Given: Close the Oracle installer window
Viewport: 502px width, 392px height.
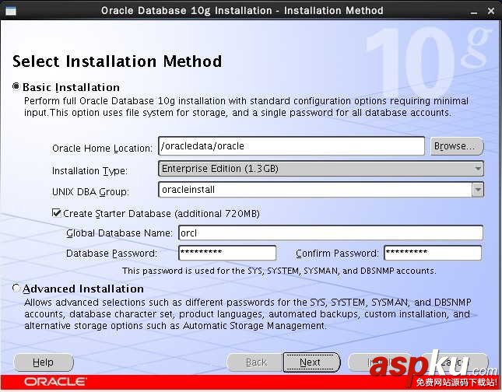Looking at the screenshot, I should coord(491,11).
